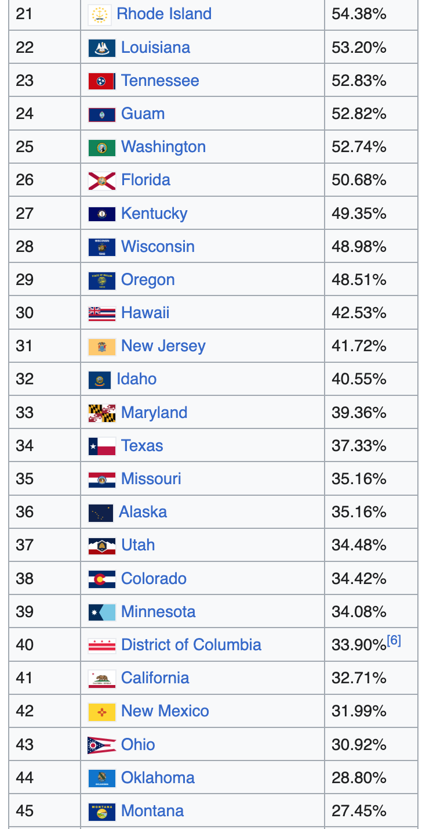
Task: Open the District of Columbia link
Action: pos(191,645)
